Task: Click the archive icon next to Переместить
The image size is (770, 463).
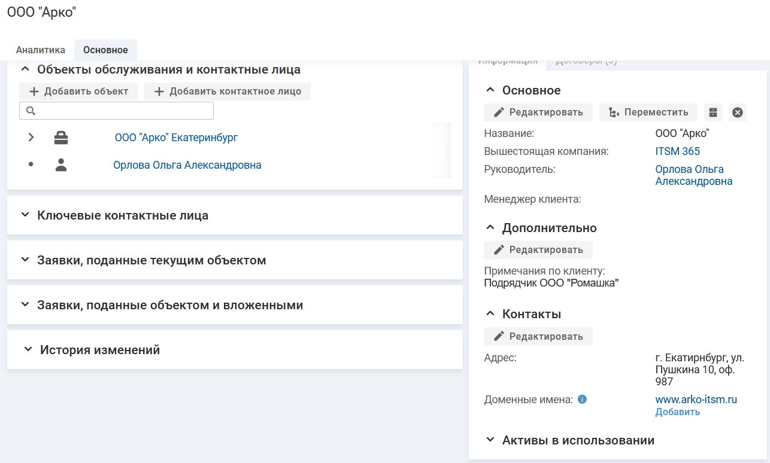Action: point(713,112)
